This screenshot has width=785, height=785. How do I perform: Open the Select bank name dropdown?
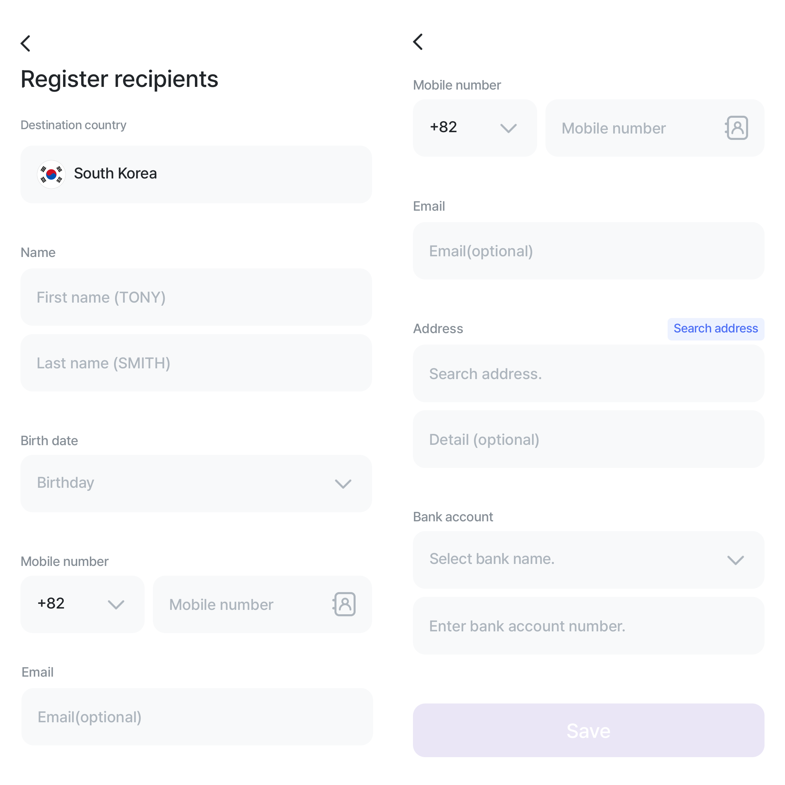click(x=589, y=560)
